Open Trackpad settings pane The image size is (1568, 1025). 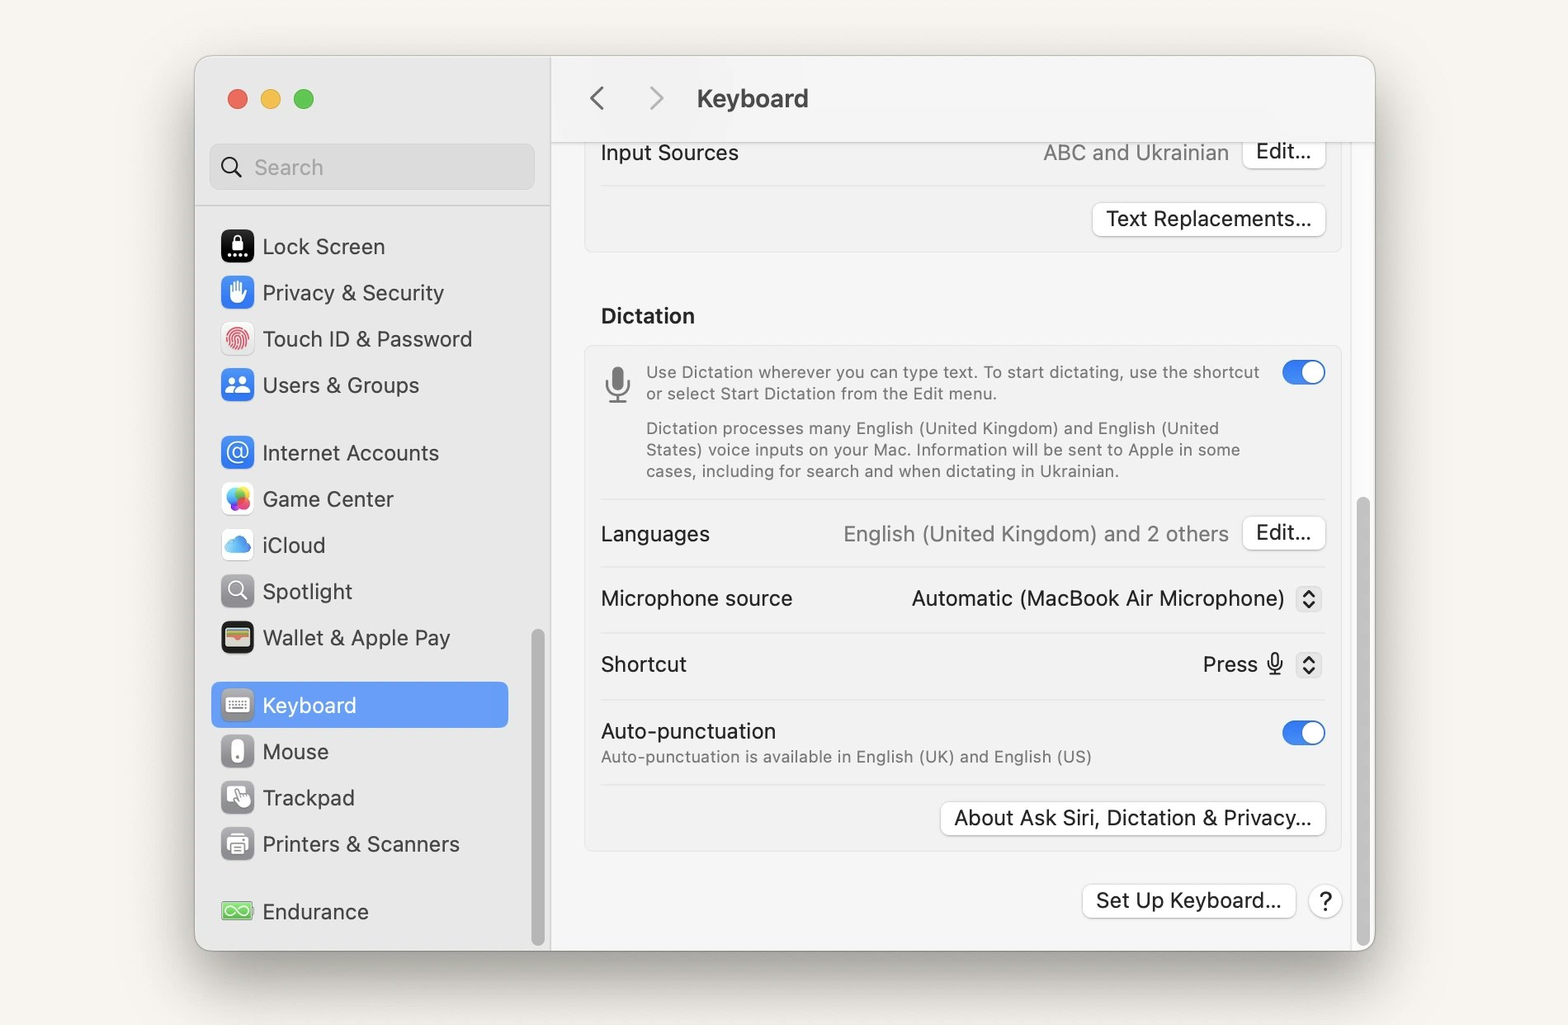coord(359,798)
